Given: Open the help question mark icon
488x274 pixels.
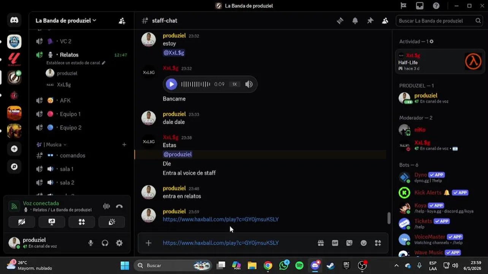Looking at the screenshot, I should click(x=436, y=6).
